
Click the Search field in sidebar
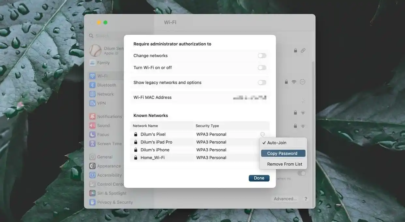tap(106, 36)
